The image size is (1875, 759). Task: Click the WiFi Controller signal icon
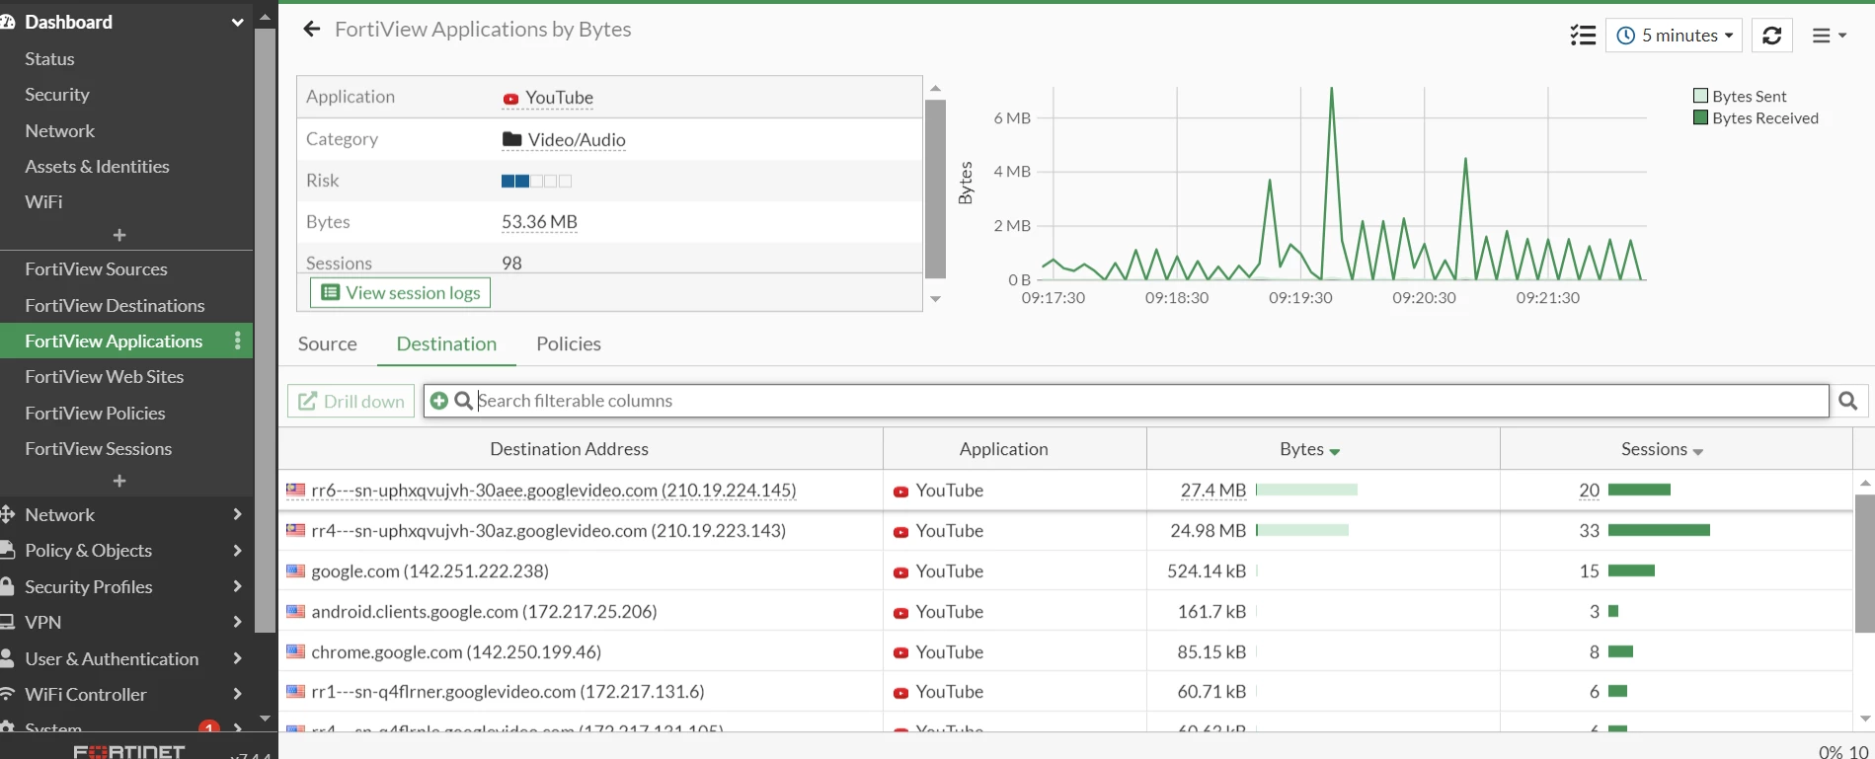7,694
